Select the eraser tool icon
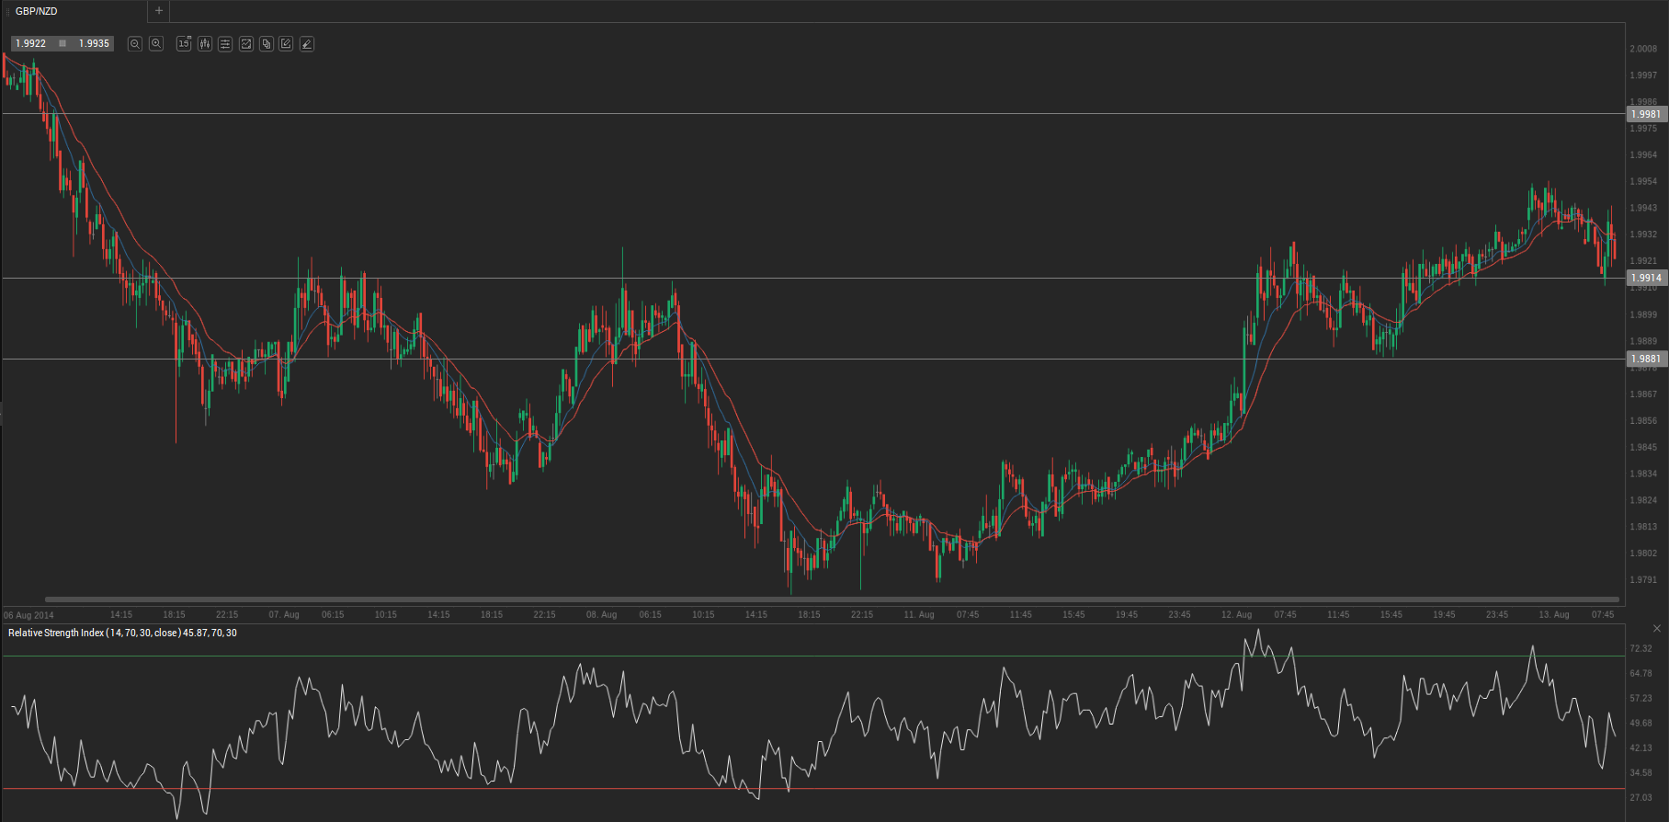Viewport: 1669px width, 822px height. (x=307, y=43)
